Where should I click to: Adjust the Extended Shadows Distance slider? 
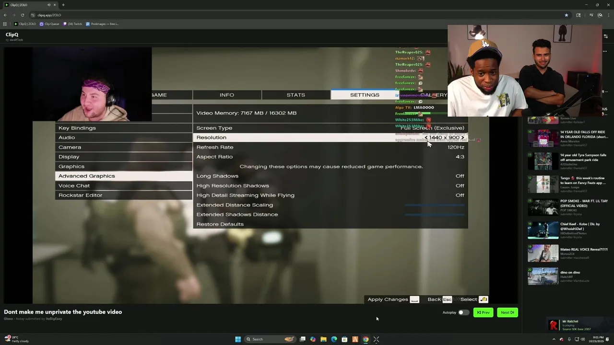click(x=435, y=215)
